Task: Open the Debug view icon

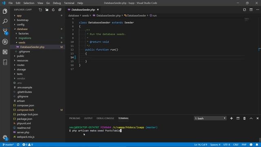Action: pos(5,42)
